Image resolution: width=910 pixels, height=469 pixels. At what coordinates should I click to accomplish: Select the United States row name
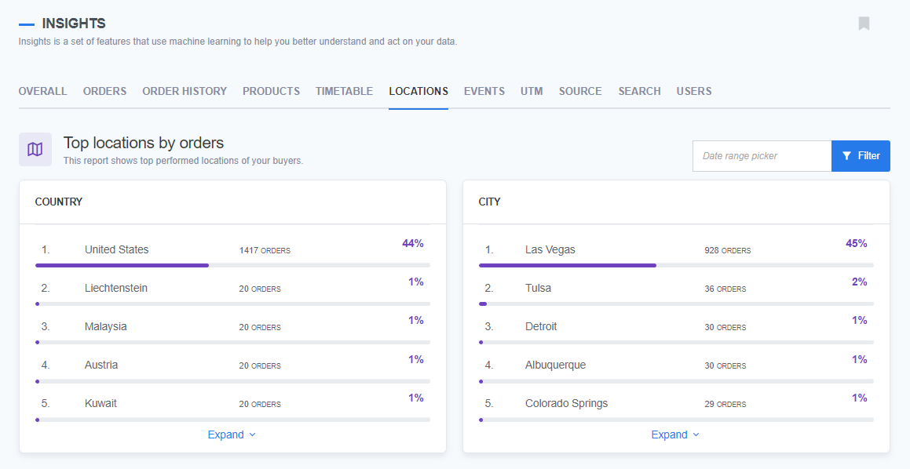click(117, 250)
